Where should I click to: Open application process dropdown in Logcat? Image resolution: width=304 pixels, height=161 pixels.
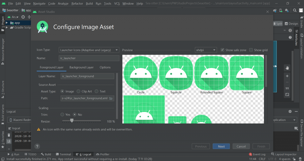[x=285, y=120]
